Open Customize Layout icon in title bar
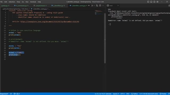 click(158, 2)
